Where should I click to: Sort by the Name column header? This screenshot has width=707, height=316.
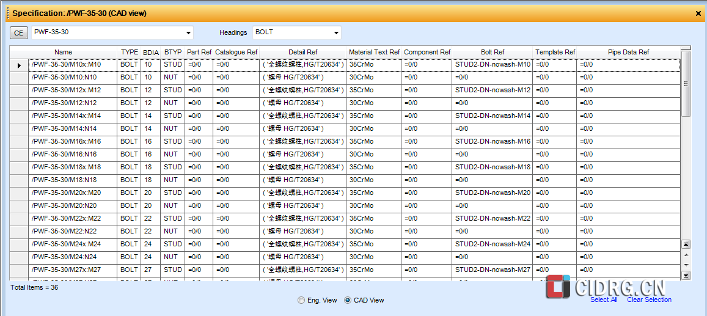pyautogui.click(x=63, y=53)
